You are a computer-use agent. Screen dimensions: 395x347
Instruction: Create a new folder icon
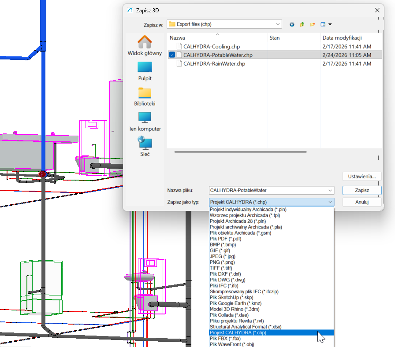pyautogui.click(x=313, y=24)
